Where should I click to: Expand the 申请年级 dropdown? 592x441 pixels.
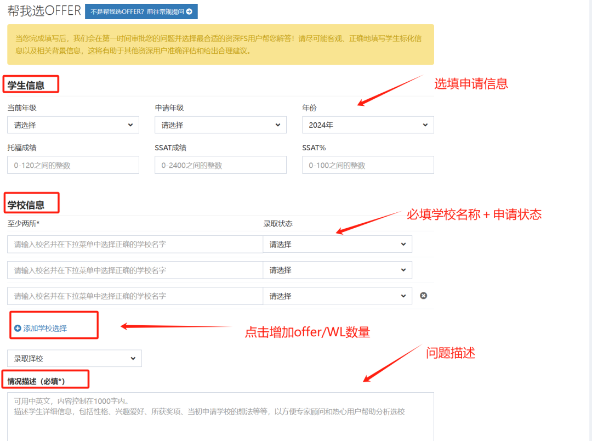pos(220,125)
